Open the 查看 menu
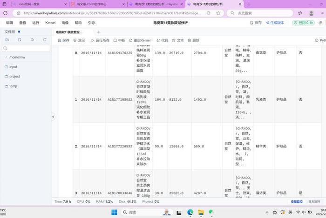Image resolution: width=326 pixels, height=218 pixels. [22, 23]
